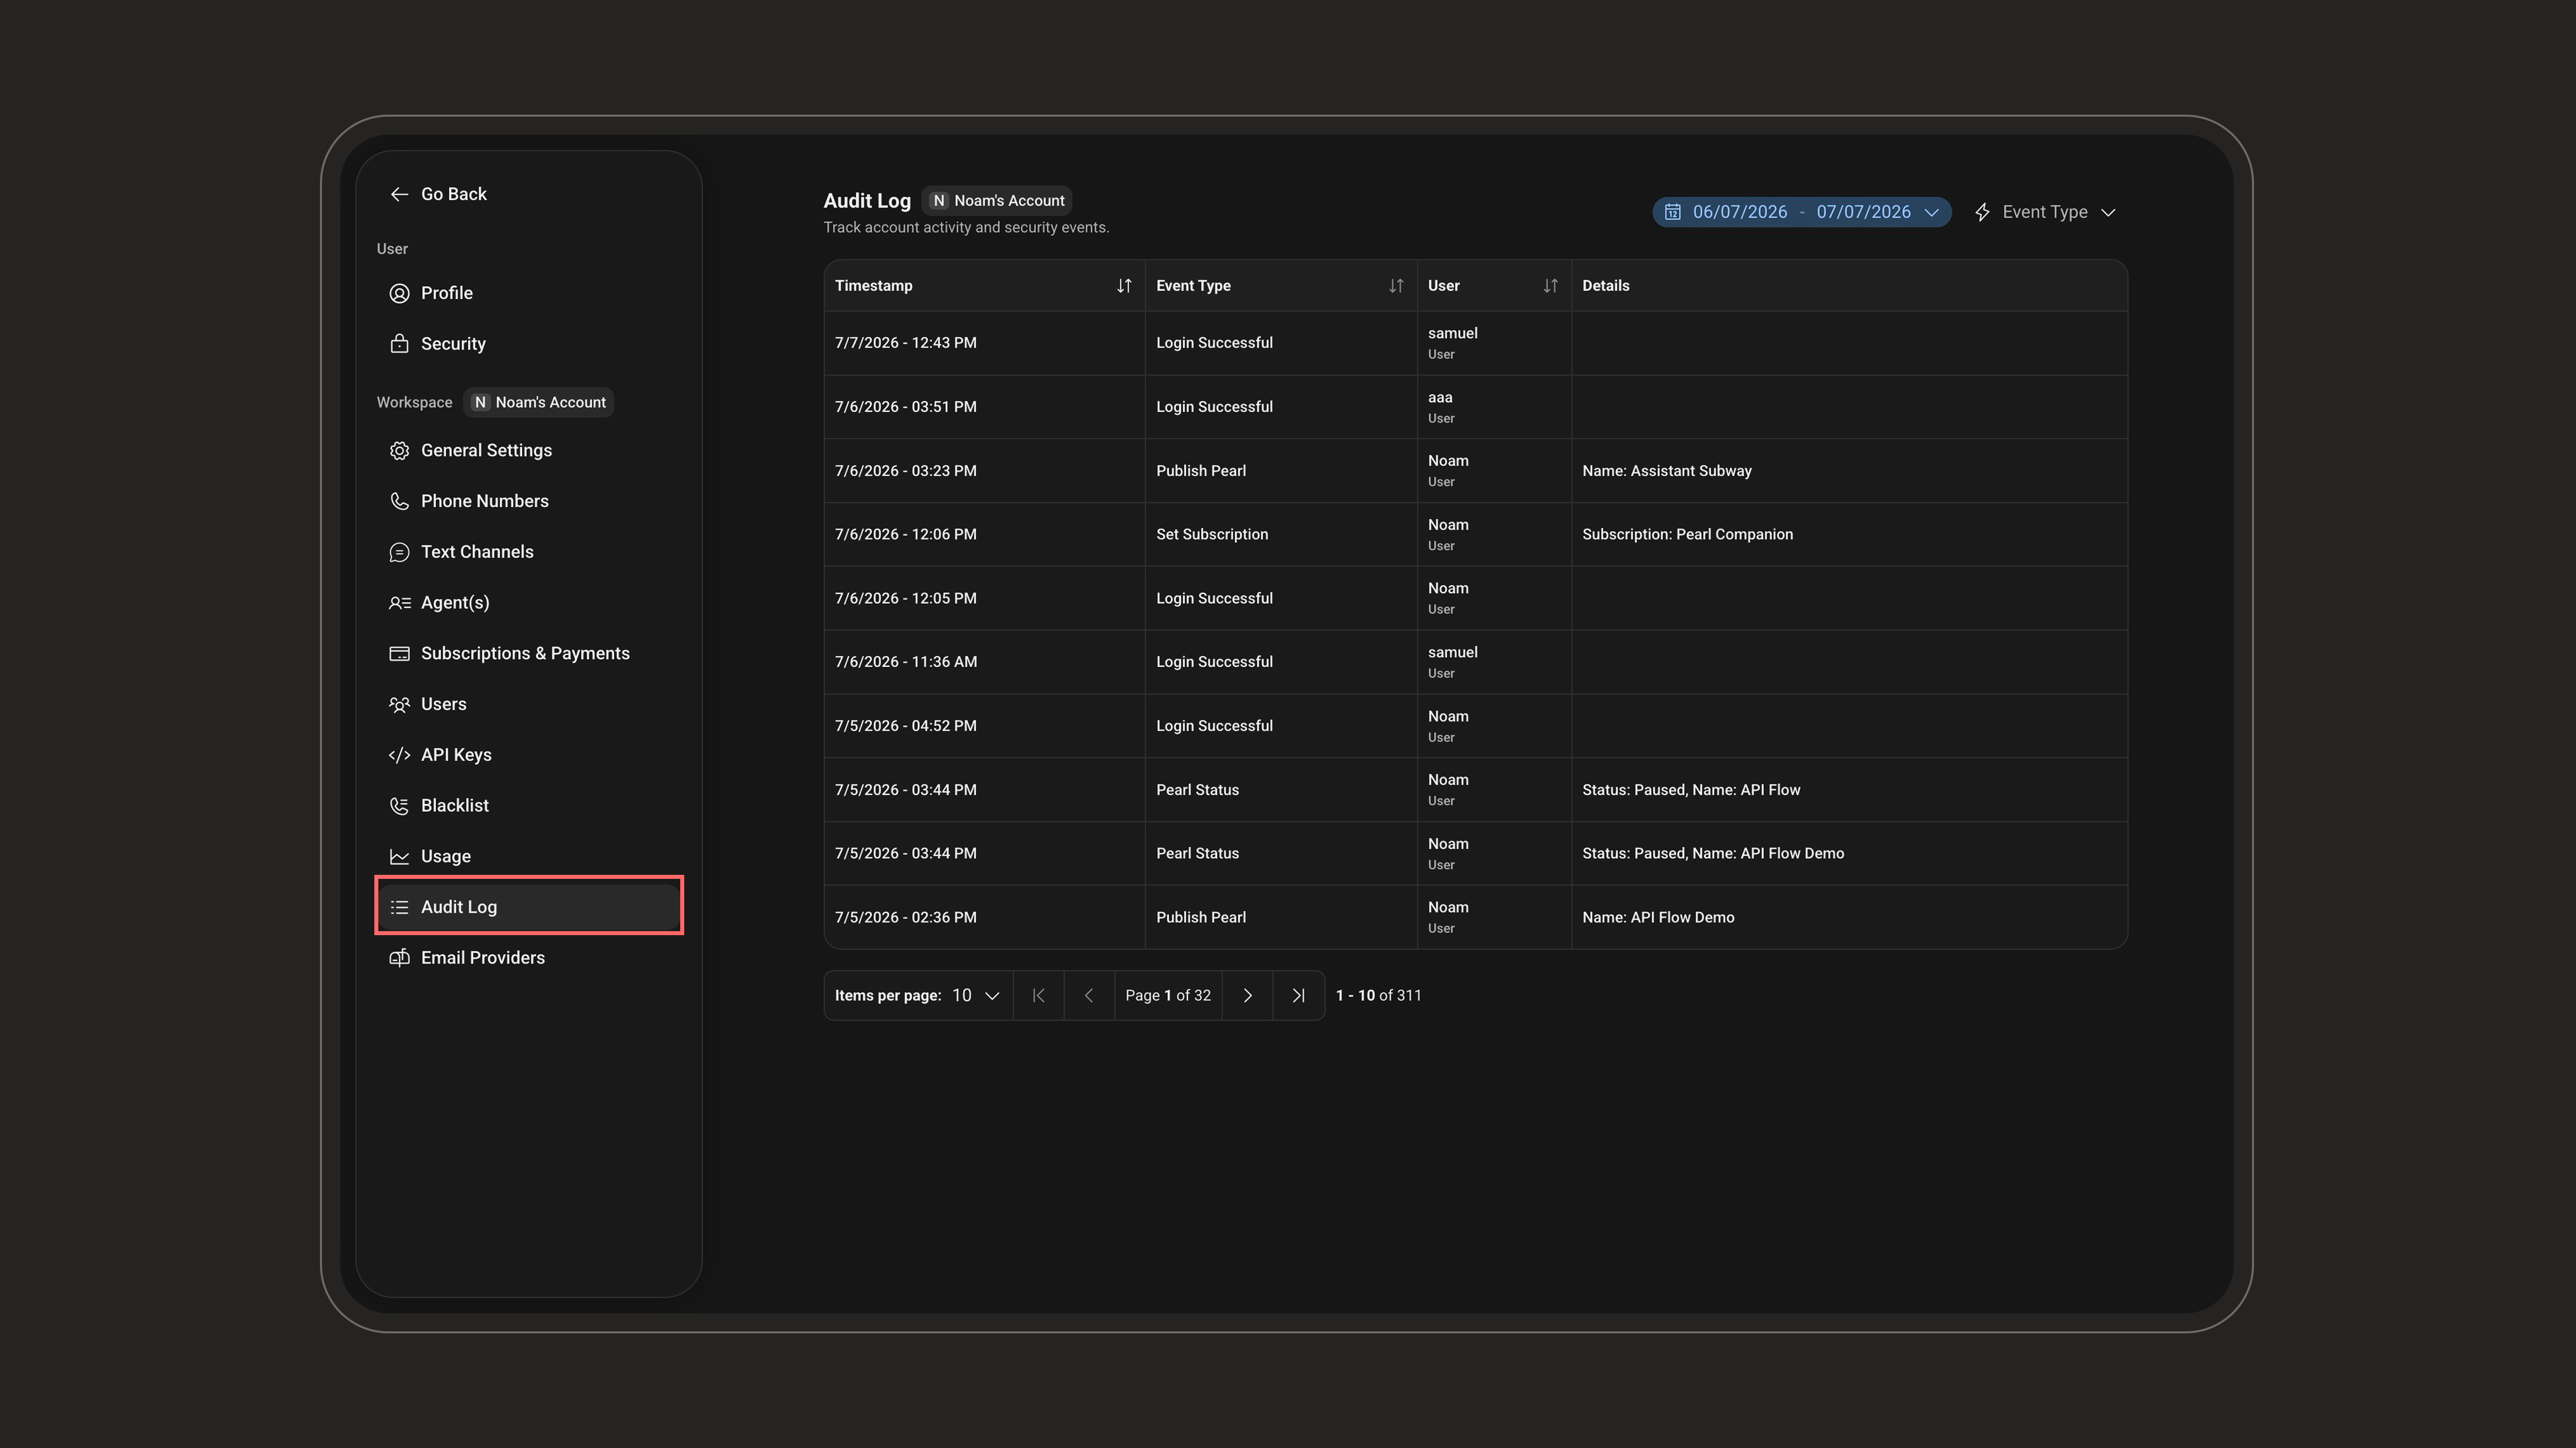Click the lightning bolt Event Type icon
Viewport: 2576px width, 1448px height.
point(1982,212)
